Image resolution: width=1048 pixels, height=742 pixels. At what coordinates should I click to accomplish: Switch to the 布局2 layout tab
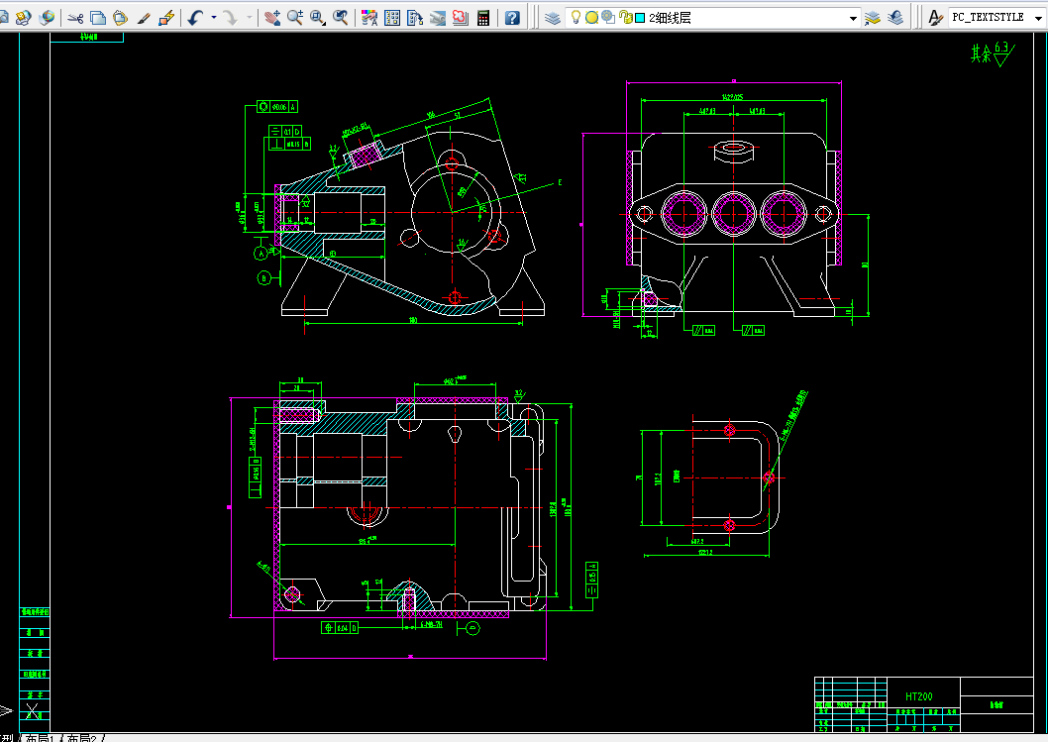coord(81,738)
